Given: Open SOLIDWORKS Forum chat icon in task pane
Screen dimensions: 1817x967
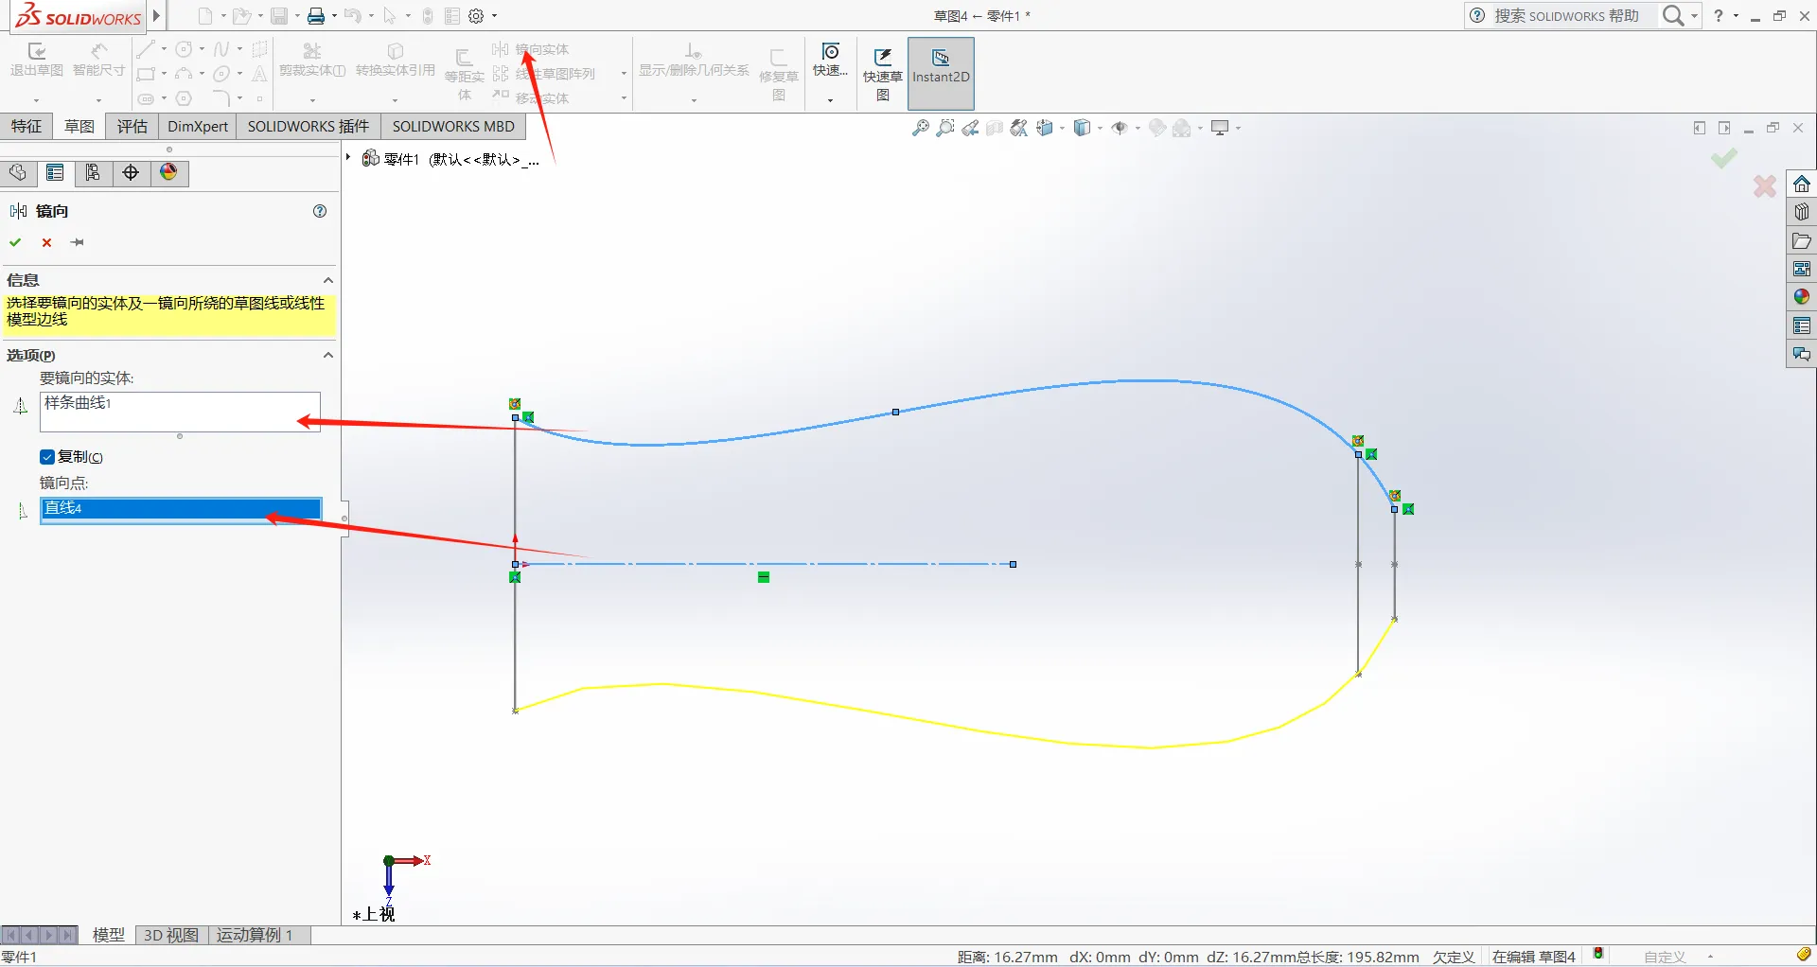Looking at the screenshot, I should (1802, 354).
